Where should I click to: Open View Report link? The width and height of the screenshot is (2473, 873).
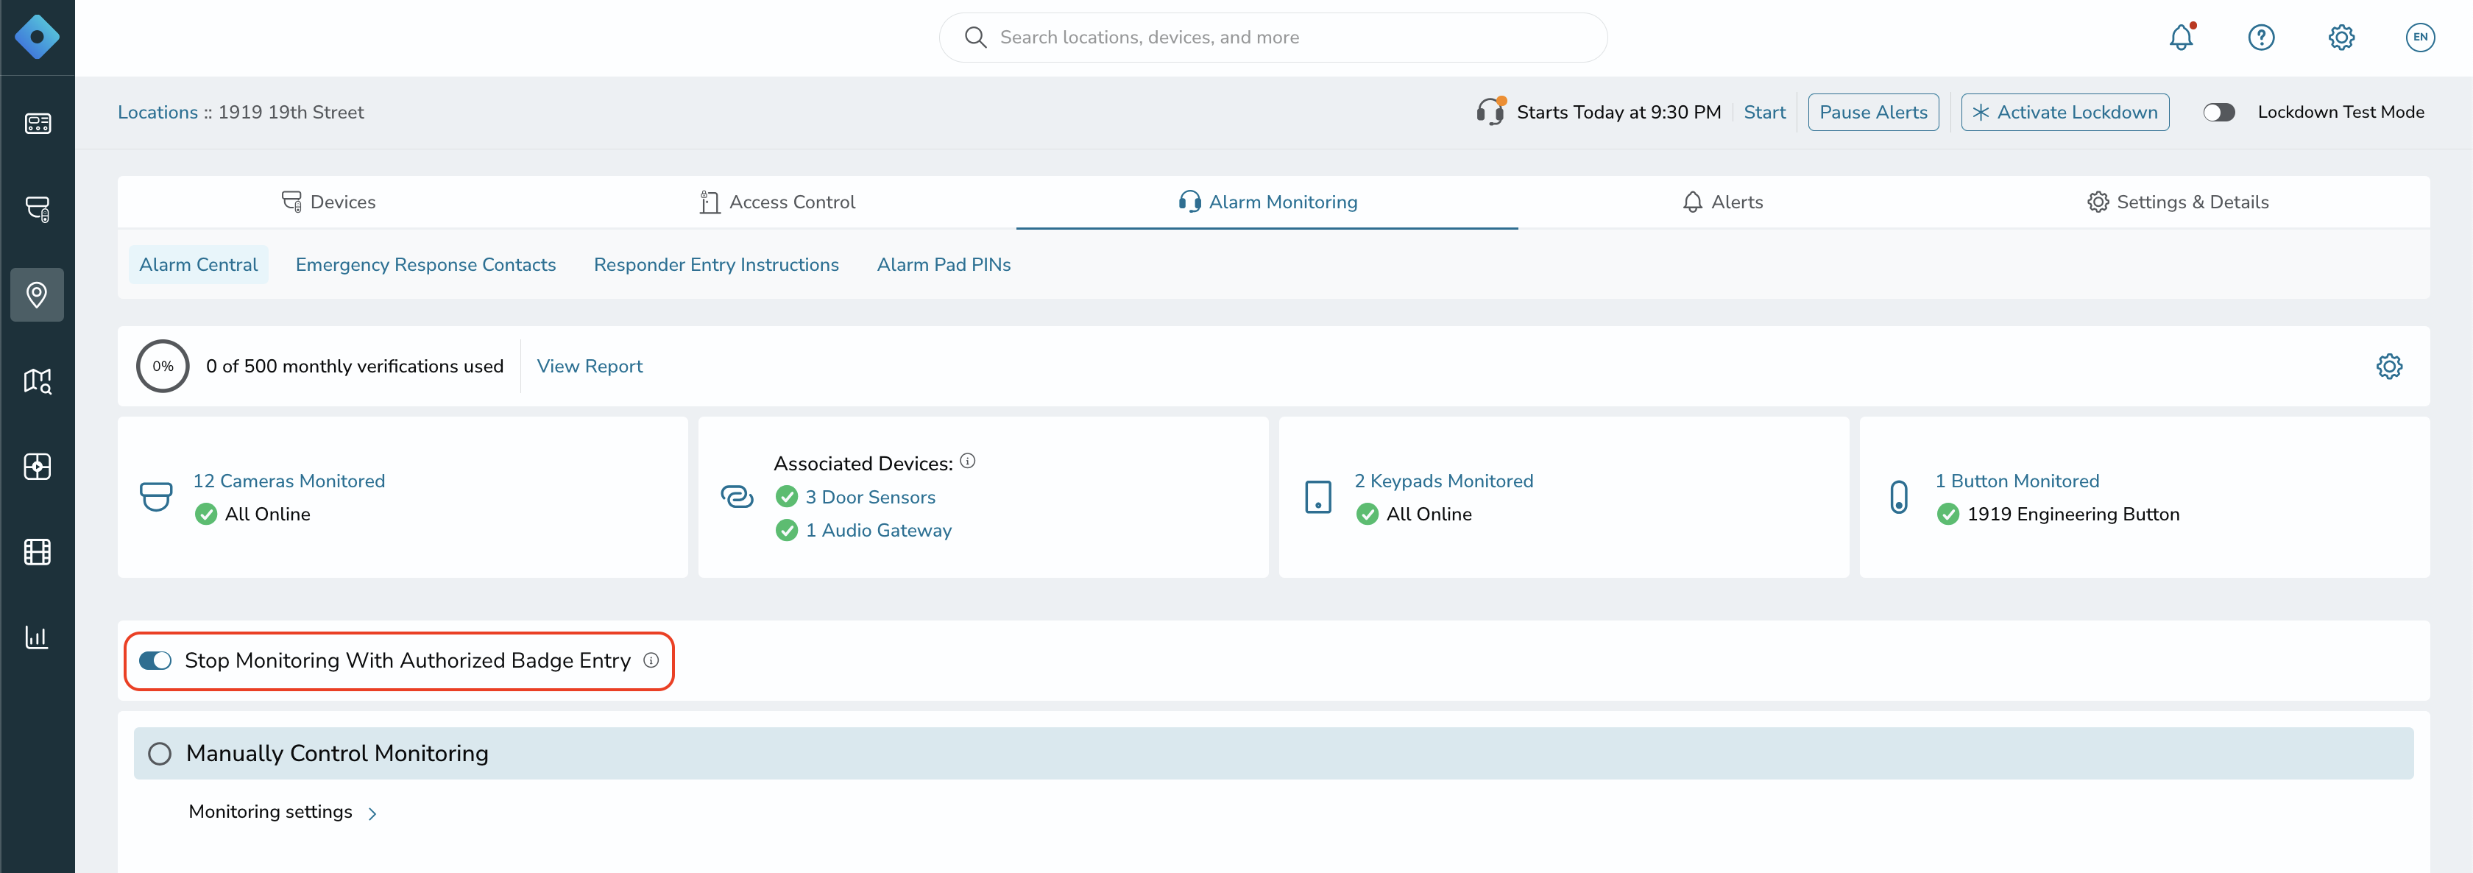tap(590, 366)
